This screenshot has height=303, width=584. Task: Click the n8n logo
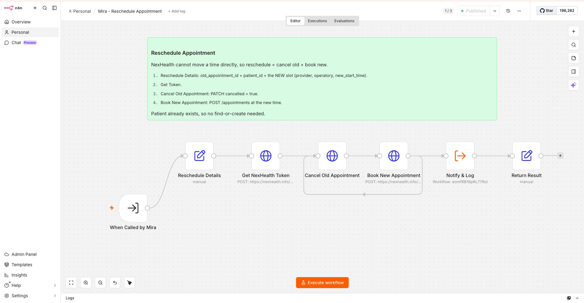pos(13,8)
